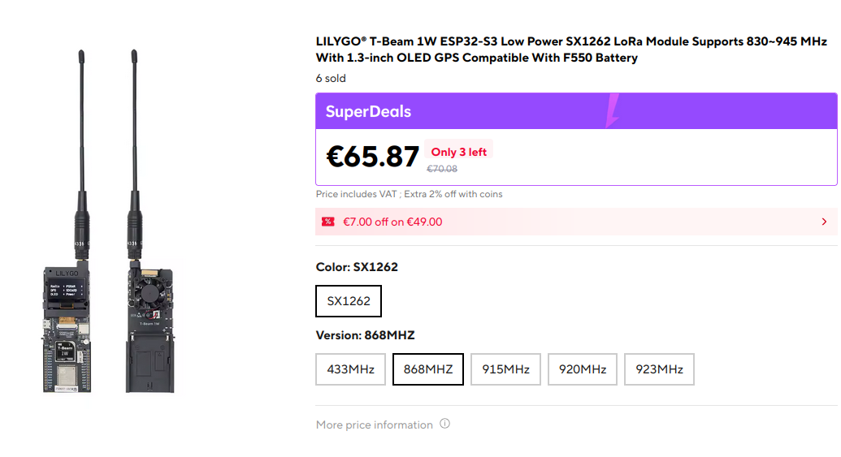Screen dimensions: 841x457
Task: Click the Only 3 left badge
Action: [x=458, y=152]
